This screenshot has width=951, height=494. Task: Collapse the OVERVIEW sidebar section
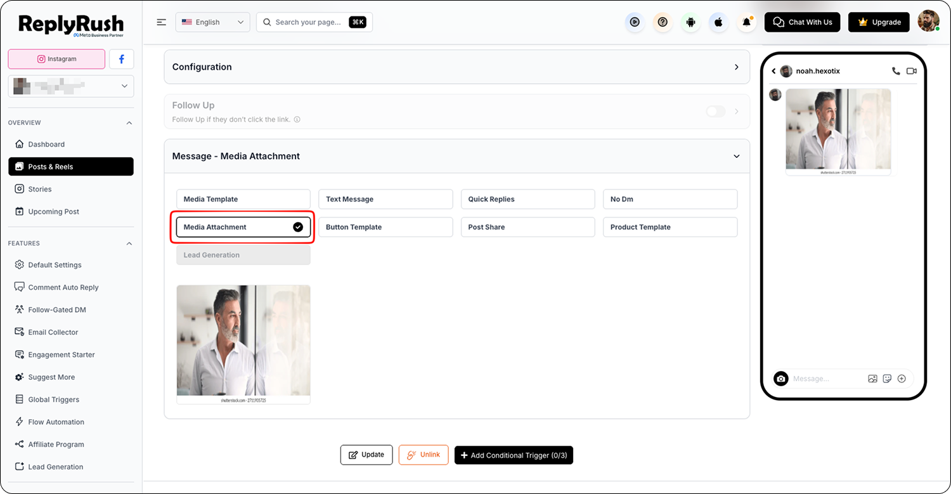tap(129, 123)
